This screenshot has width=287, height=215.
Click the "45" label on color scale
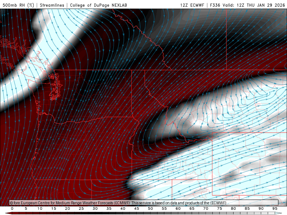(x=137, y=209)
